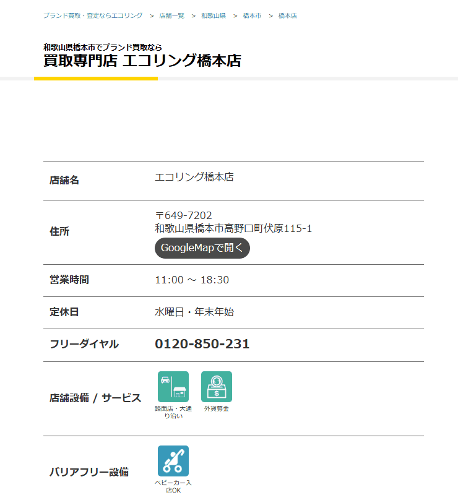
Task: Click the 橋本店 breadcrumb link
Action: click(287, 16)
